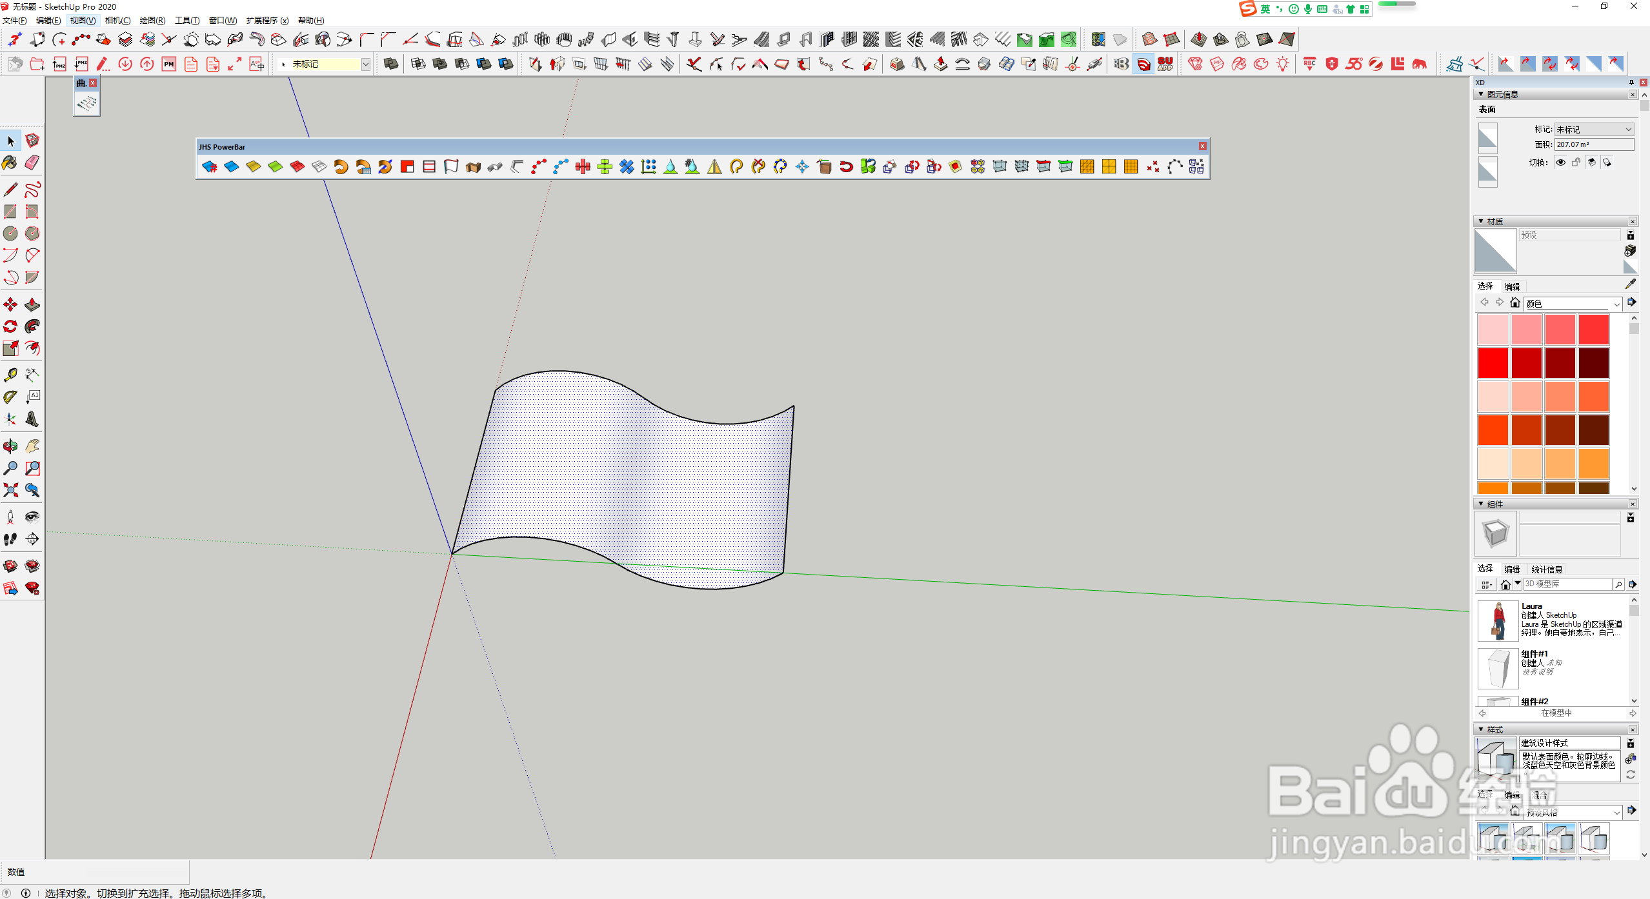
Task: Toggle receive shadows in Entity Info
Action: pos(1607,163)
